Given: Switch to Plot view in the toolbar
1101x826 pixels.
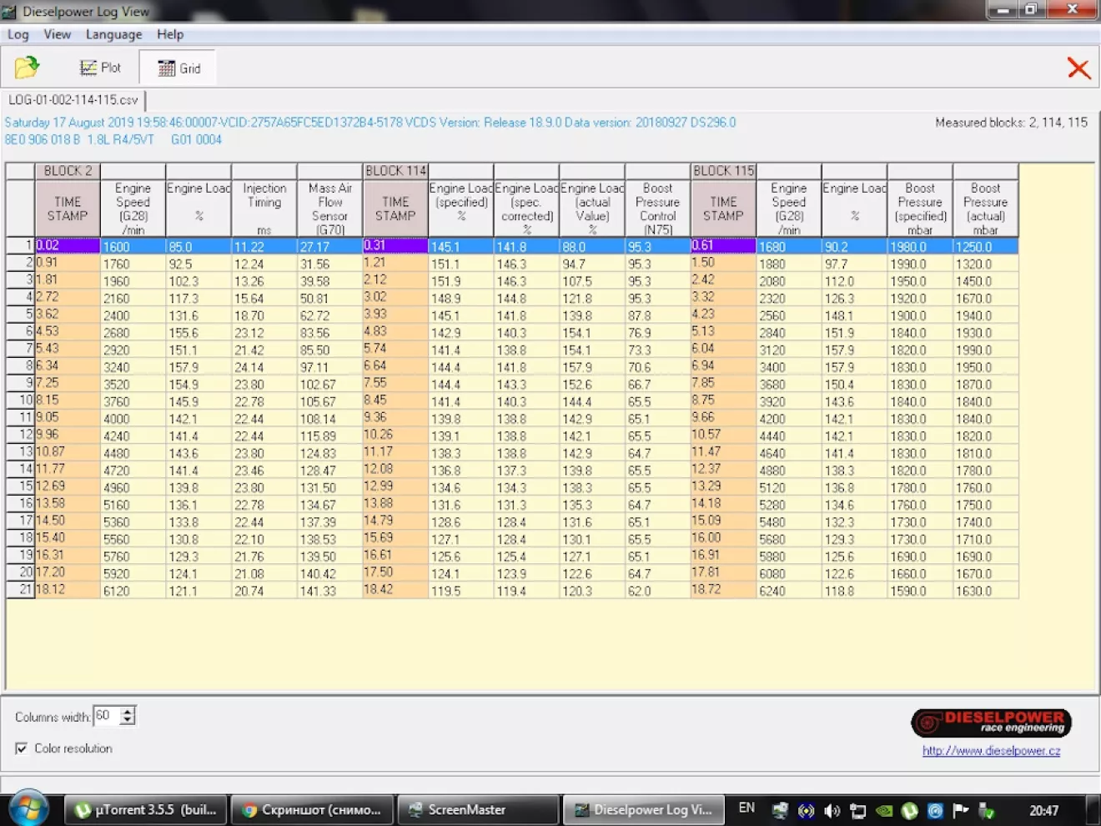Looking at the screenshot, I should coord(100,68).
